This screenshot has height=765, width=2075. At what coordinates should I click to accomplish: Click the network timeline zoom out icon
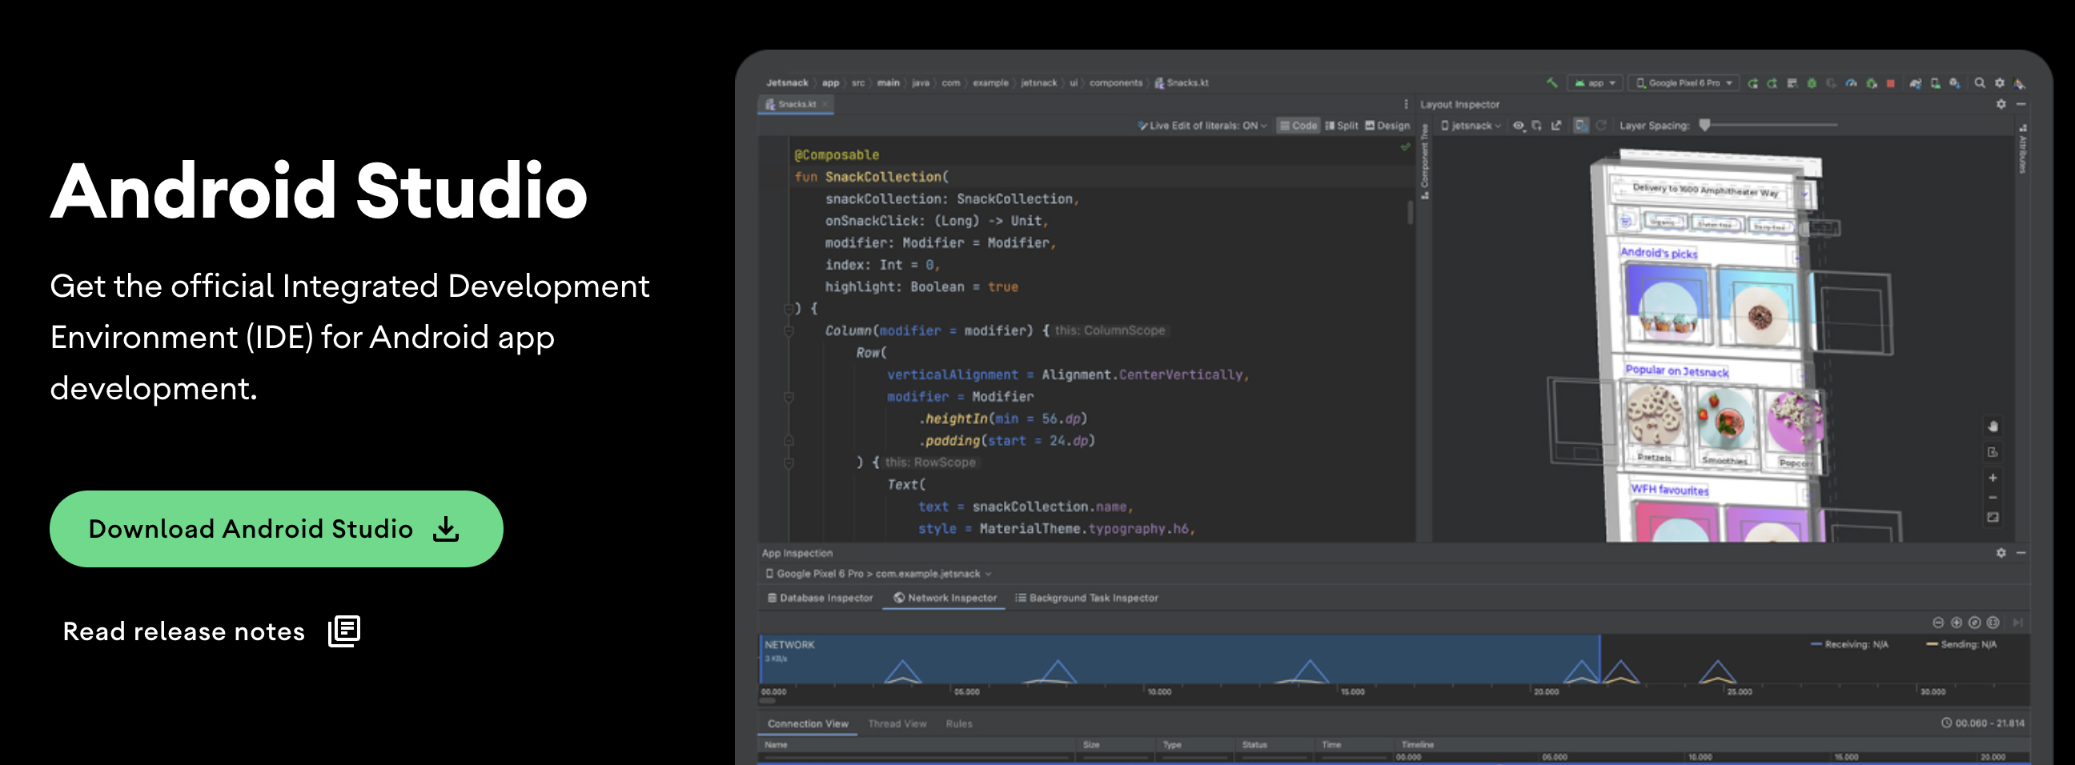click(1938, 622)
